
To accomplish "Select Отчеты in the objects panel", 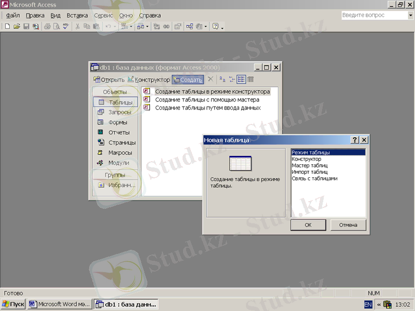I will [x=119, y=133].
